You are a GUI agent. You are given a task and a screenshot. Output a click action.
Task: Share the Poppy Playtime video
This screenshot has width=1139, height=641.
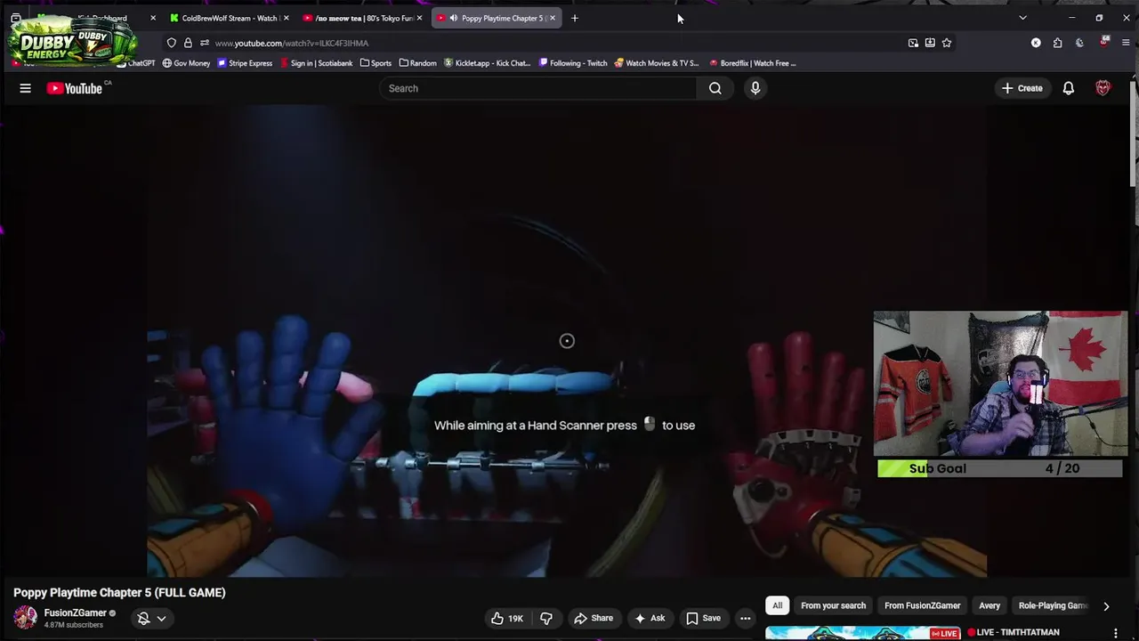[x=594, y=618]
